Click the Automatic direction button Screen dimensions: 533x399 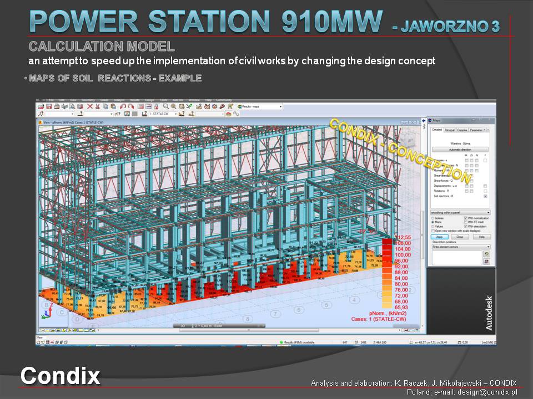click(460, 149)
